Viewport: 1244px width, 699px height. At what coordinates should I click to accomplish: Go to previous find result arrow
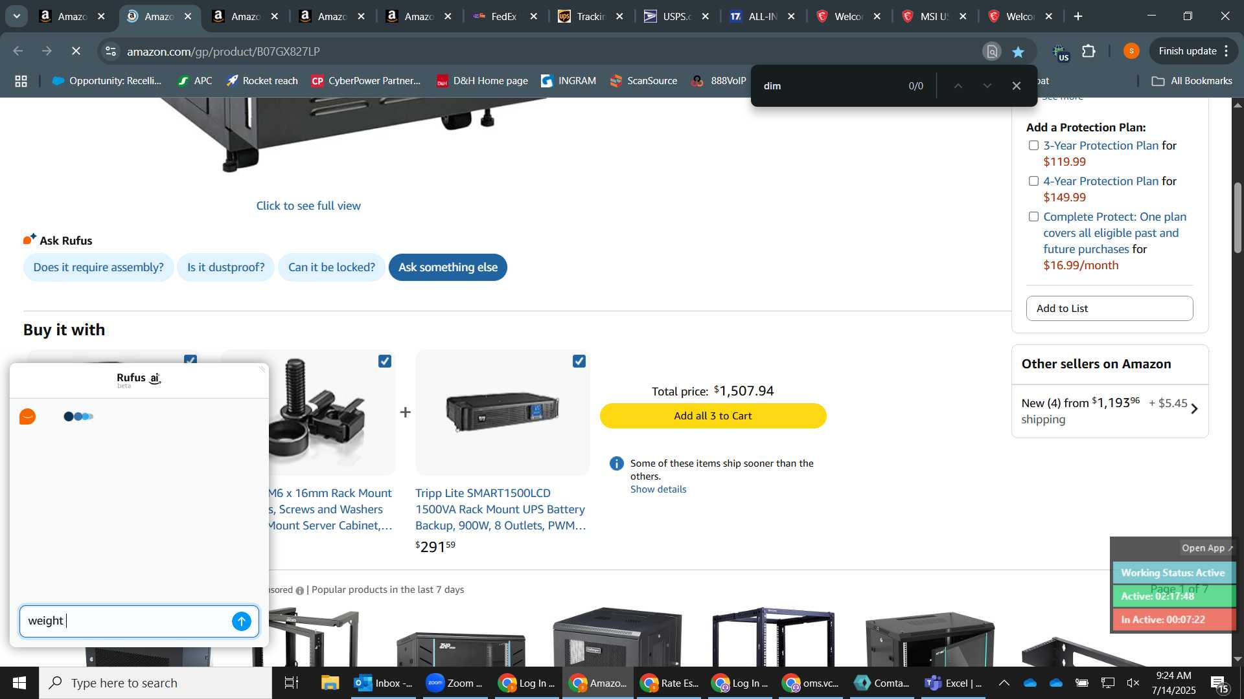[x=958, y=86]
